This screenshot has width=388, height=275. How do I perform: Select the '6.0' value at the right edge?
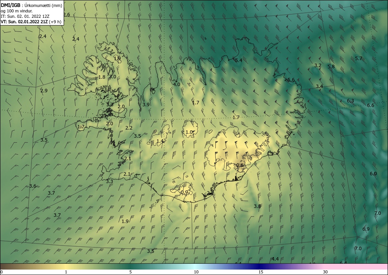coord(373,174)
